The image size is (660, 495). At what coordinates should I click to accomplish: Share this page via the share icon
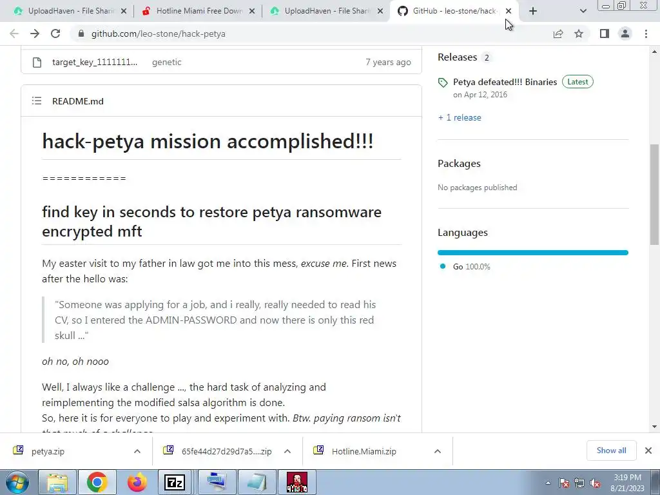click(558, 34)
